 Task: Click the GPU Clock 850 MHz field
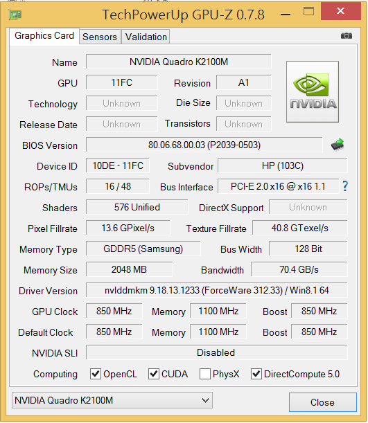114,311
